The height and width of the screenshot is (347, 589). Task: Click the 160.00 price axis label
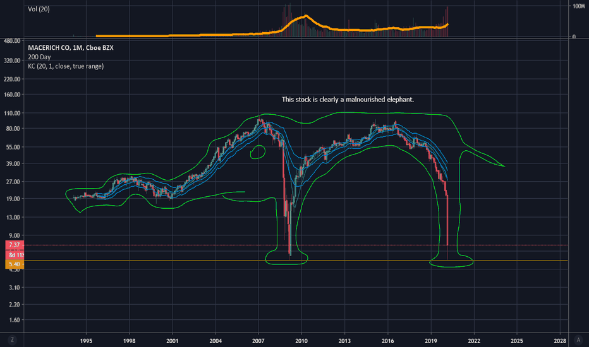coord(12,95)
